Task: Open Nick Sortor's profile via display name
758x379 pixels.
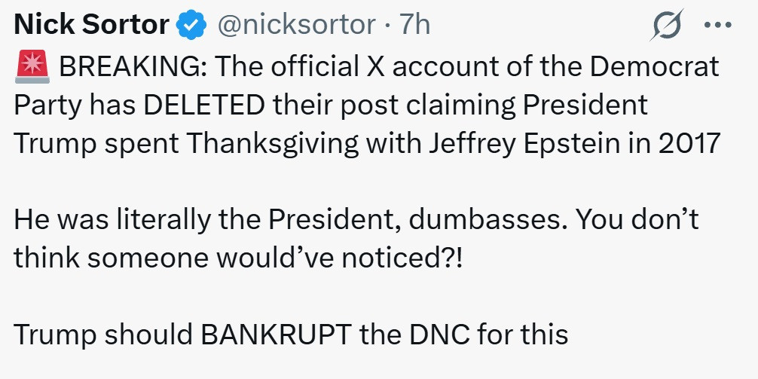Action: (92, 25)
